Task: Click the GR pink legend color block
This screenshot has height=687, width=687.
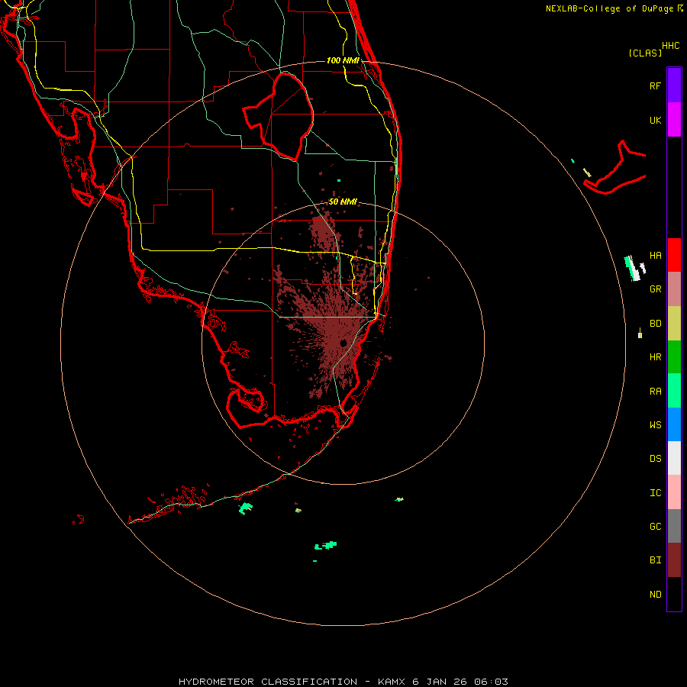Action: (x=674, y=289)
